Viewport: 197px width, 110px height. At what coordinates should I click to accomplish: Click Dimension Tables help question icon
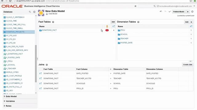click(138, 22)
